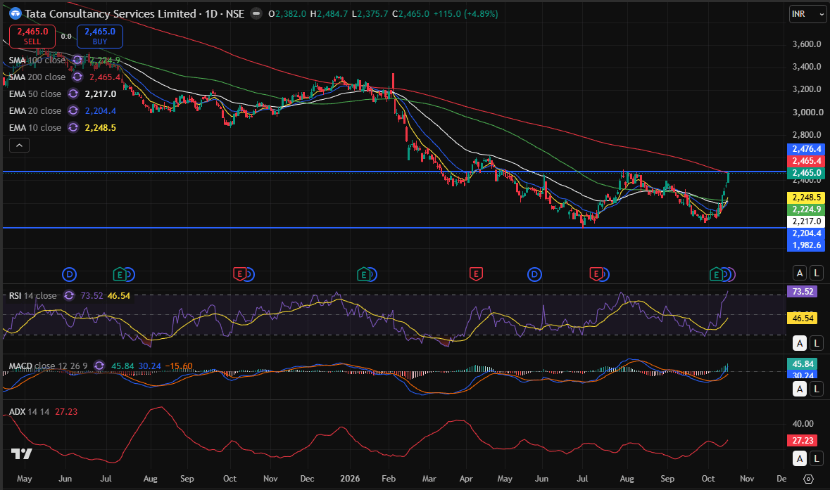Click the 40.00 ADX axis value
Viewport: 830px width, 490px height.
[x=803, y=423]
